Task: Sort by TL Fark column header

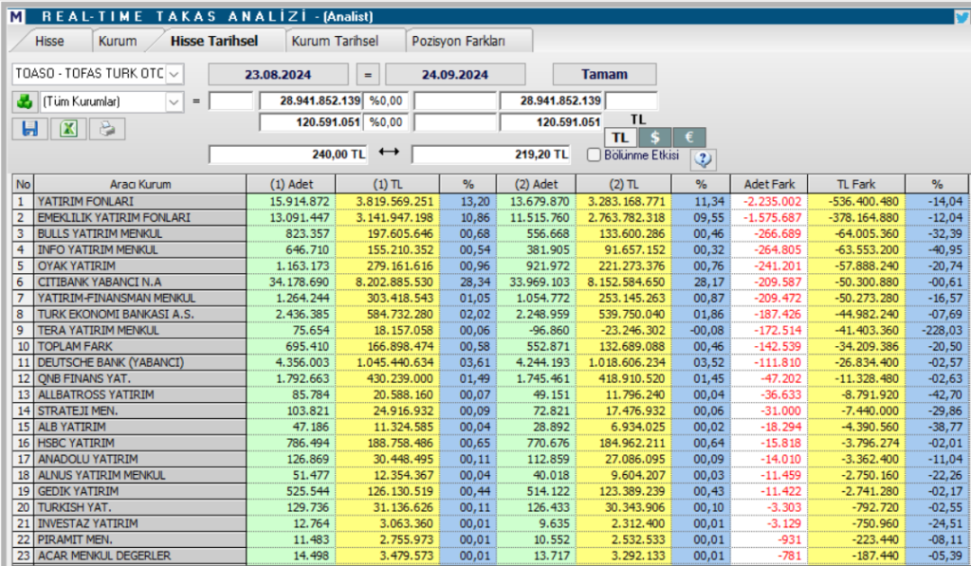Action: point(856,184)
